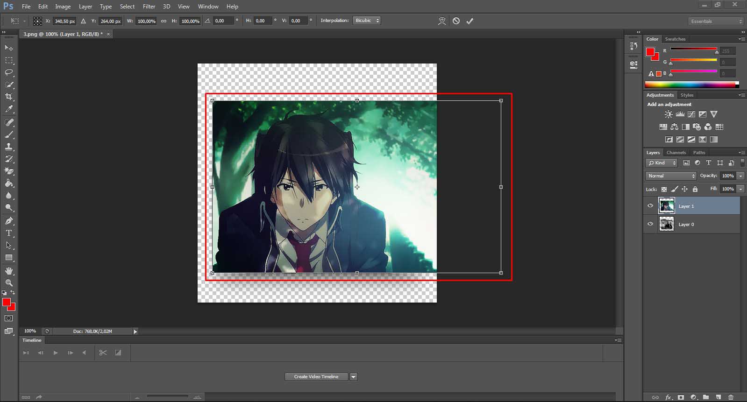This screenshot has height=402, width=747.
Task: Switch to the Swatches tab
Action: (675, 39)
